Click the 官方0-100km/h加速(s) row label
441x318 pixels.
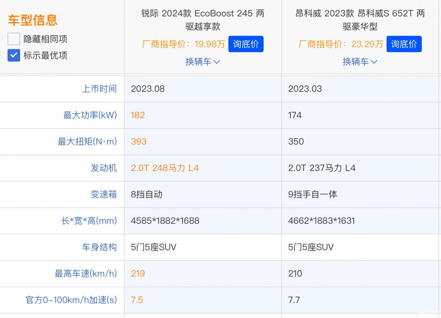tap(71, 300)
